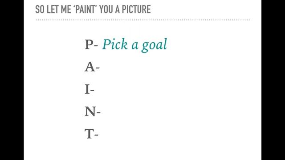Click the blank area next to N-
285x160 pixels.
pyautogui.click(x=163, y=112)
